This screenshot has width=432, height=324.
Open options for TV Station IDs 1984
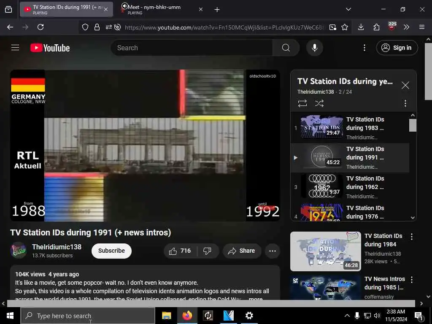412,237
